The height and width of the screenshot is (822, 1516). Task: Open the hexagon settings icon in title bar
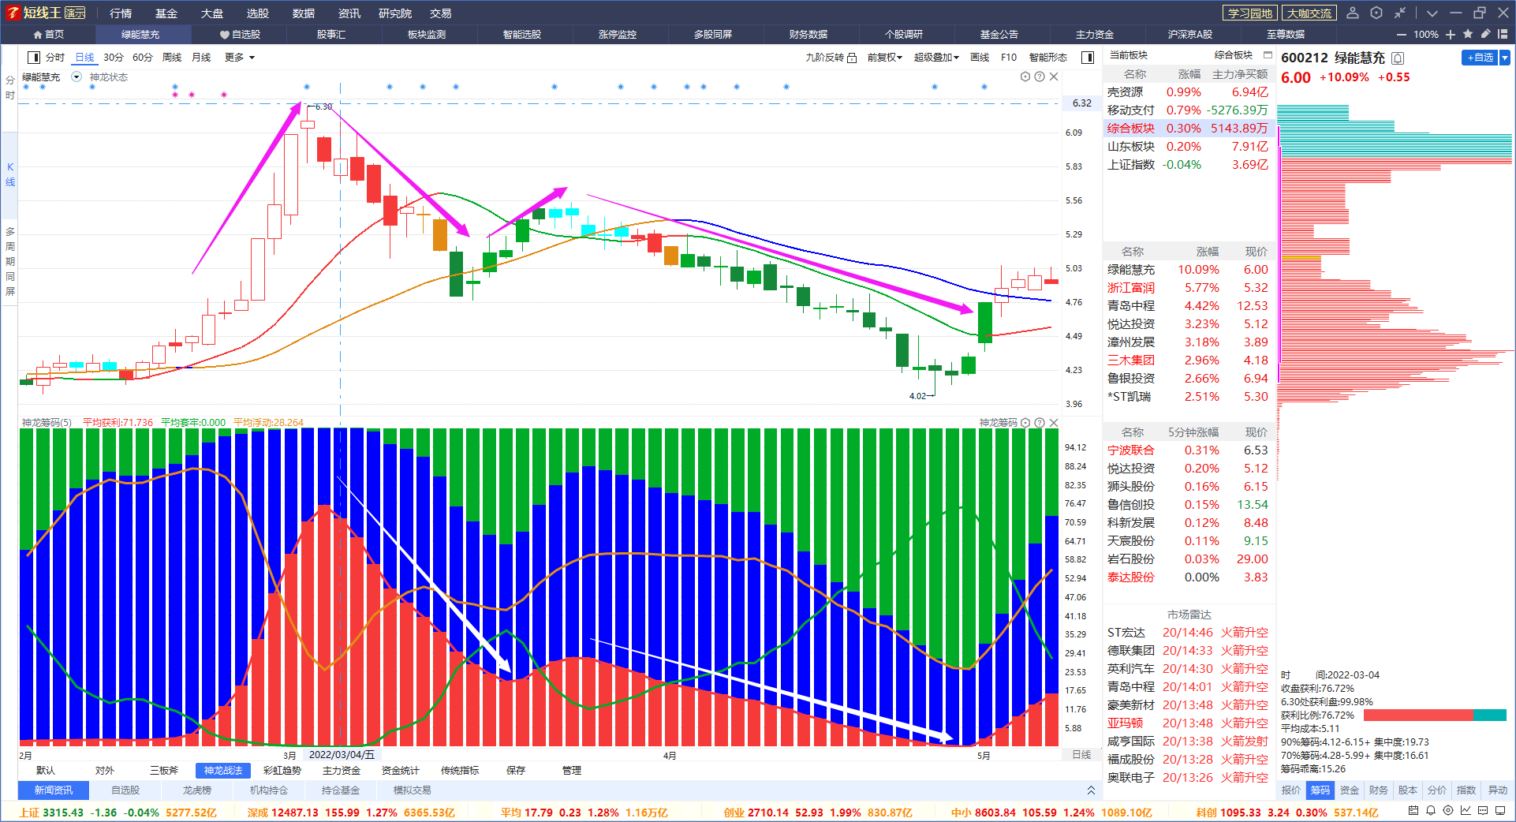tap(1376, 13)
